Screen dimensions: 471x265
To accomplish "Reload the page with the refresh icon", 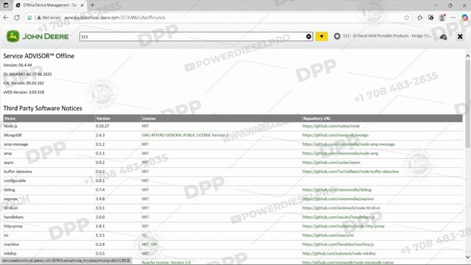I will [x=17, y=18].
